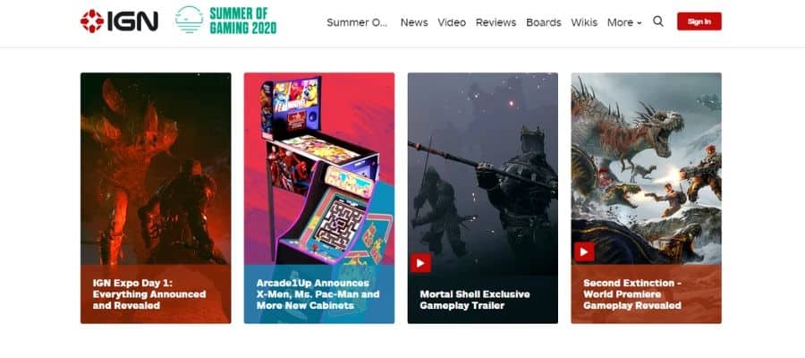
Task: Open the Video section
Action: [452, 22]
